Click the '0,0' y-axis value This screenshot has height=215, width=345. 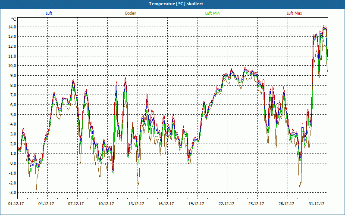click(x=13, y=163)
